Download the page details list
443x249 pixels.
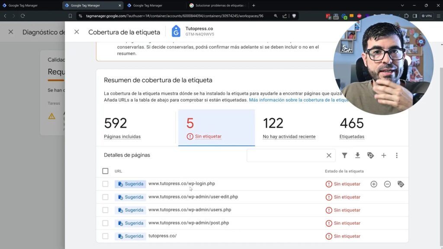[357, 155]
